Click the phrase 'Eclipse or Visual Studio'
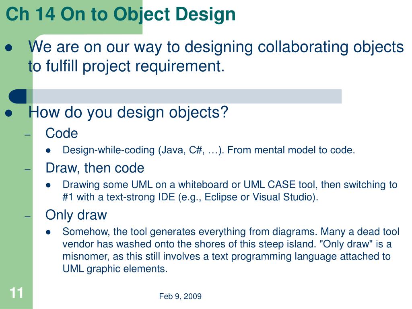The height and width of the screenshot is (309, 412). (258, 197)
